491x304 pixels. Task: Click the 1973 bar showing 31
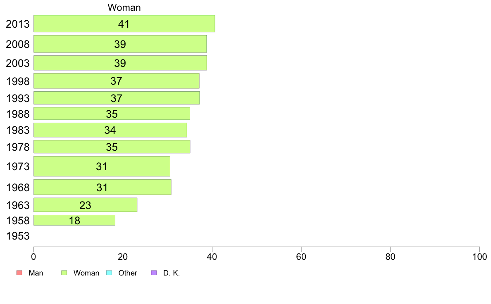(x=102, y=166)
